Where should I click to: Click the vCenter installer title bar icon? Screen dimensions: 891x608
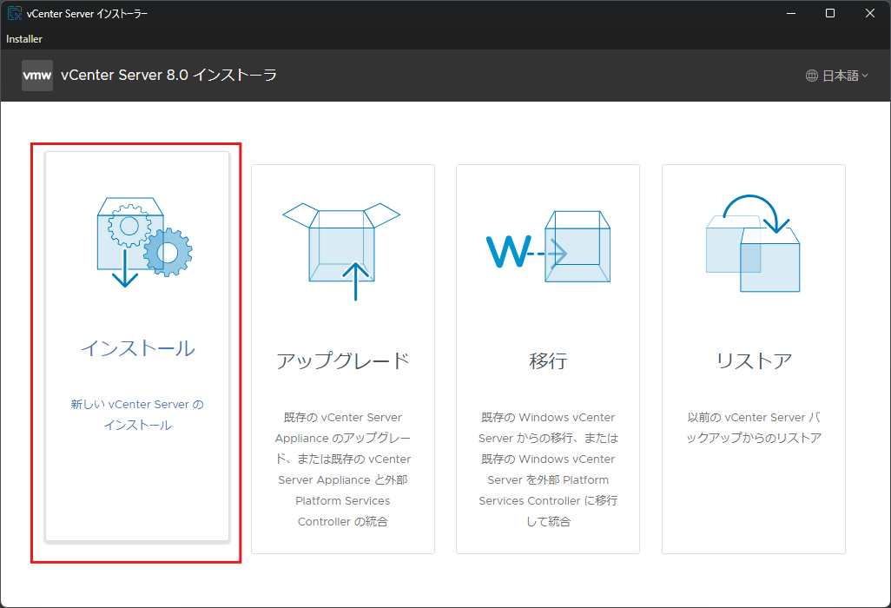coord(14,13)
